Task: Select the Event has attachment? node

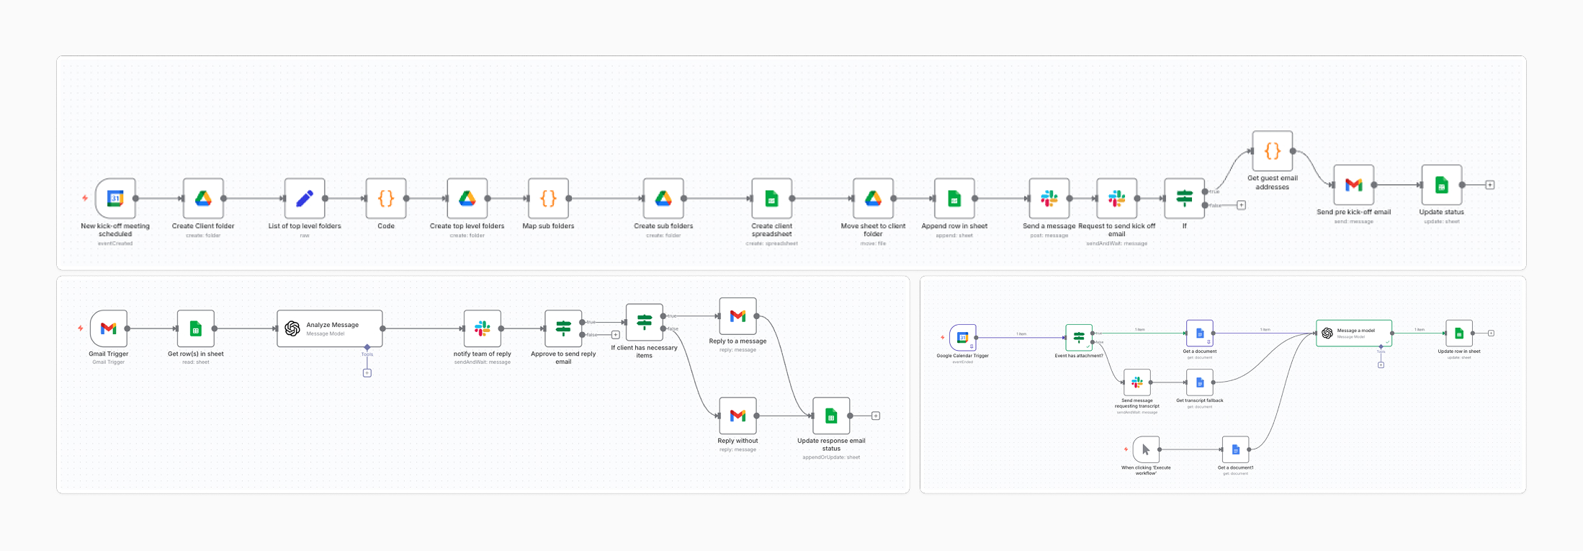Action: (x=1079, y=337)
